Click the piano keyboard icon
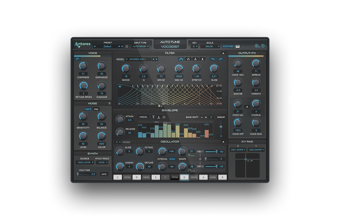 click(x=238, y=46)
